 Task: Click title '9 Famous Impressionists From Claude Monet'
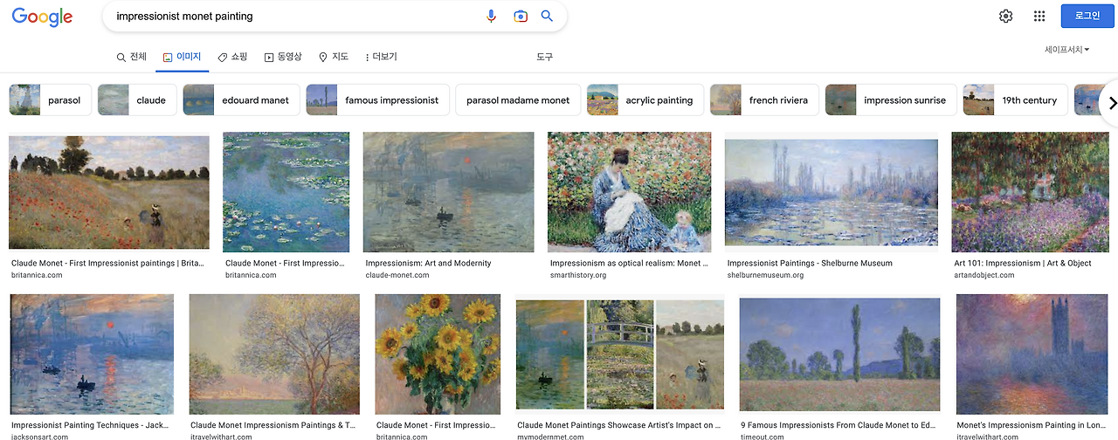point(839,425)
